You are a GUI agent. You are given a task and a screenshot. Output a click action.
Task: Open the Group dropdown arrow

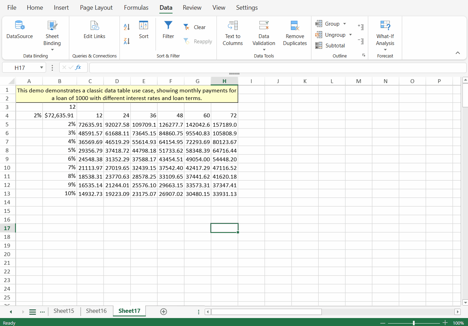point(345,24)
